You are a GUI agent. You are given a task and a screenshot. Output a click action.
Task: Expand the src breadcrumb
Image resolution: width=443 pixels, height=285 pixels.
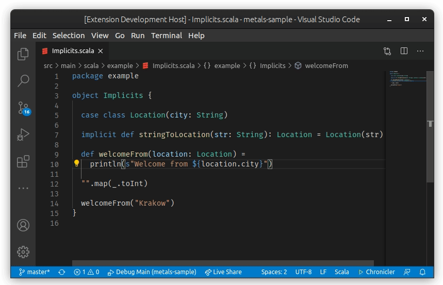coord(48,66)
